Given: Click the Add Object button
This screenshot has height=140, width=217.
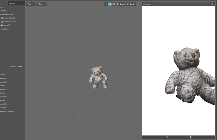Looking at the screenshot, I should [16, 66].
